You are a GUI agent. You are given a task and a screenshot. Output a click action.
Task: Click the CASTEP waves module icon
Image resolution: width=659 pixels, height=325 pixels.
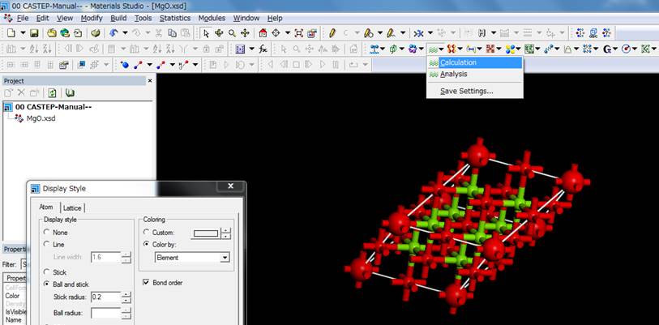433,49
